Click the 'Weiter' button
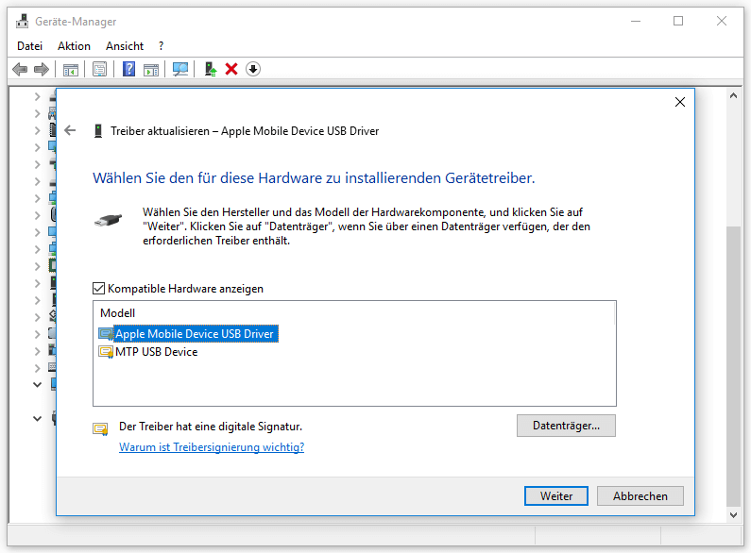 556,496
